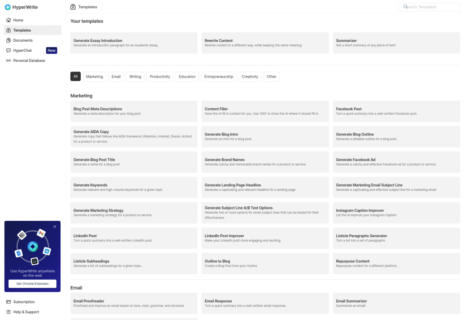The height and width of the screenshot is (320, 464).
Task: Open Home in the sidebar
Action: [33, 20]
